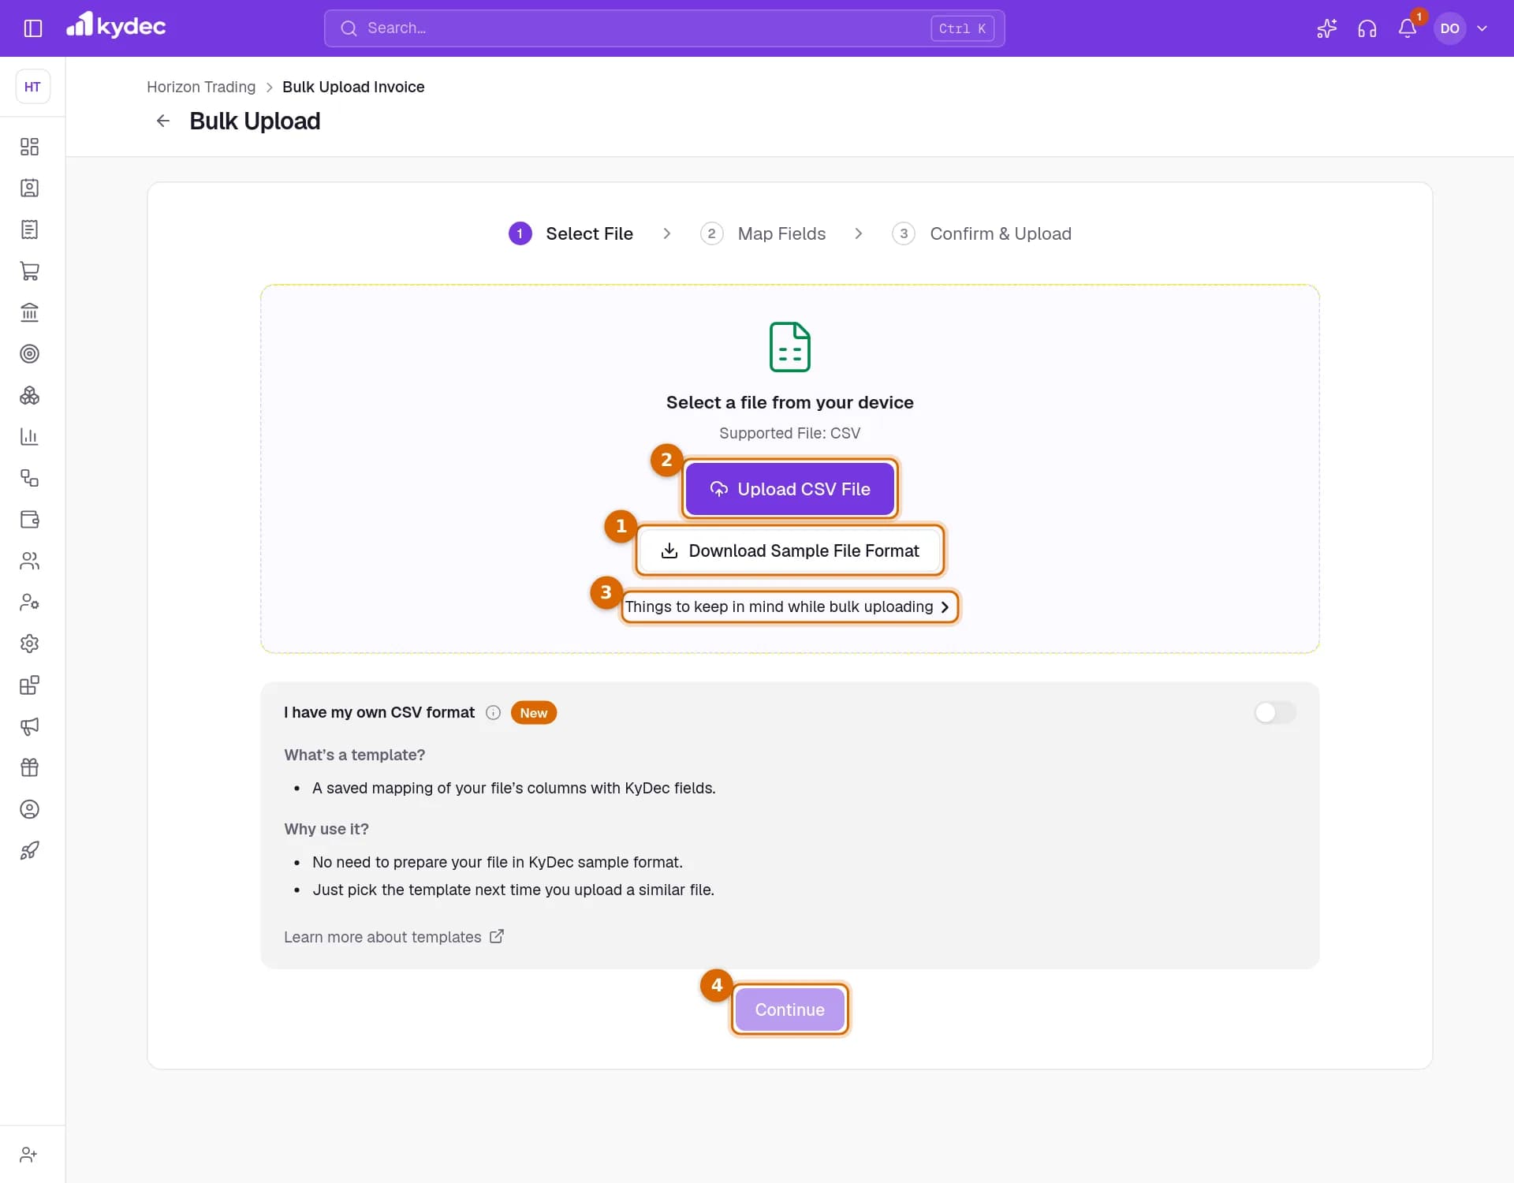Viewport: 1514px width, 1183px height.
Task: Click the Bulk Upload Invoice breadcrumb
Action: (x=353, y=87)
